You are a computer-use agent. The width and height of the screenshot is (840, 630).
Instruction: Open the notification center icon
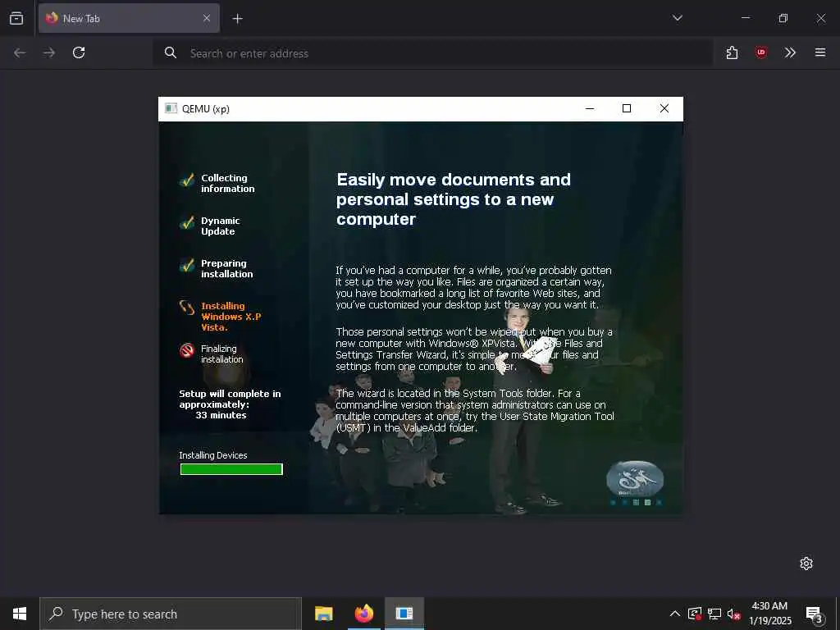click(815, 614)
